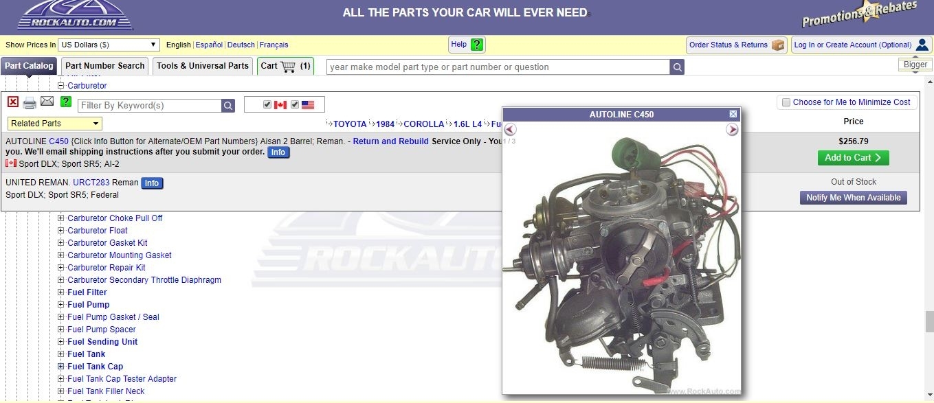934x403 pixels.
Task: Click the carburetor photo in the popup
Action: [x=622, y=264]
